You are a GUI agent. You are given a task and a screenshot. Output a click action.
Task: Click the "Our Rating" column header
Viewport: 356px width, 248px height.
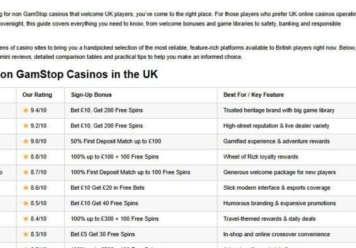(x=37, y=95)
